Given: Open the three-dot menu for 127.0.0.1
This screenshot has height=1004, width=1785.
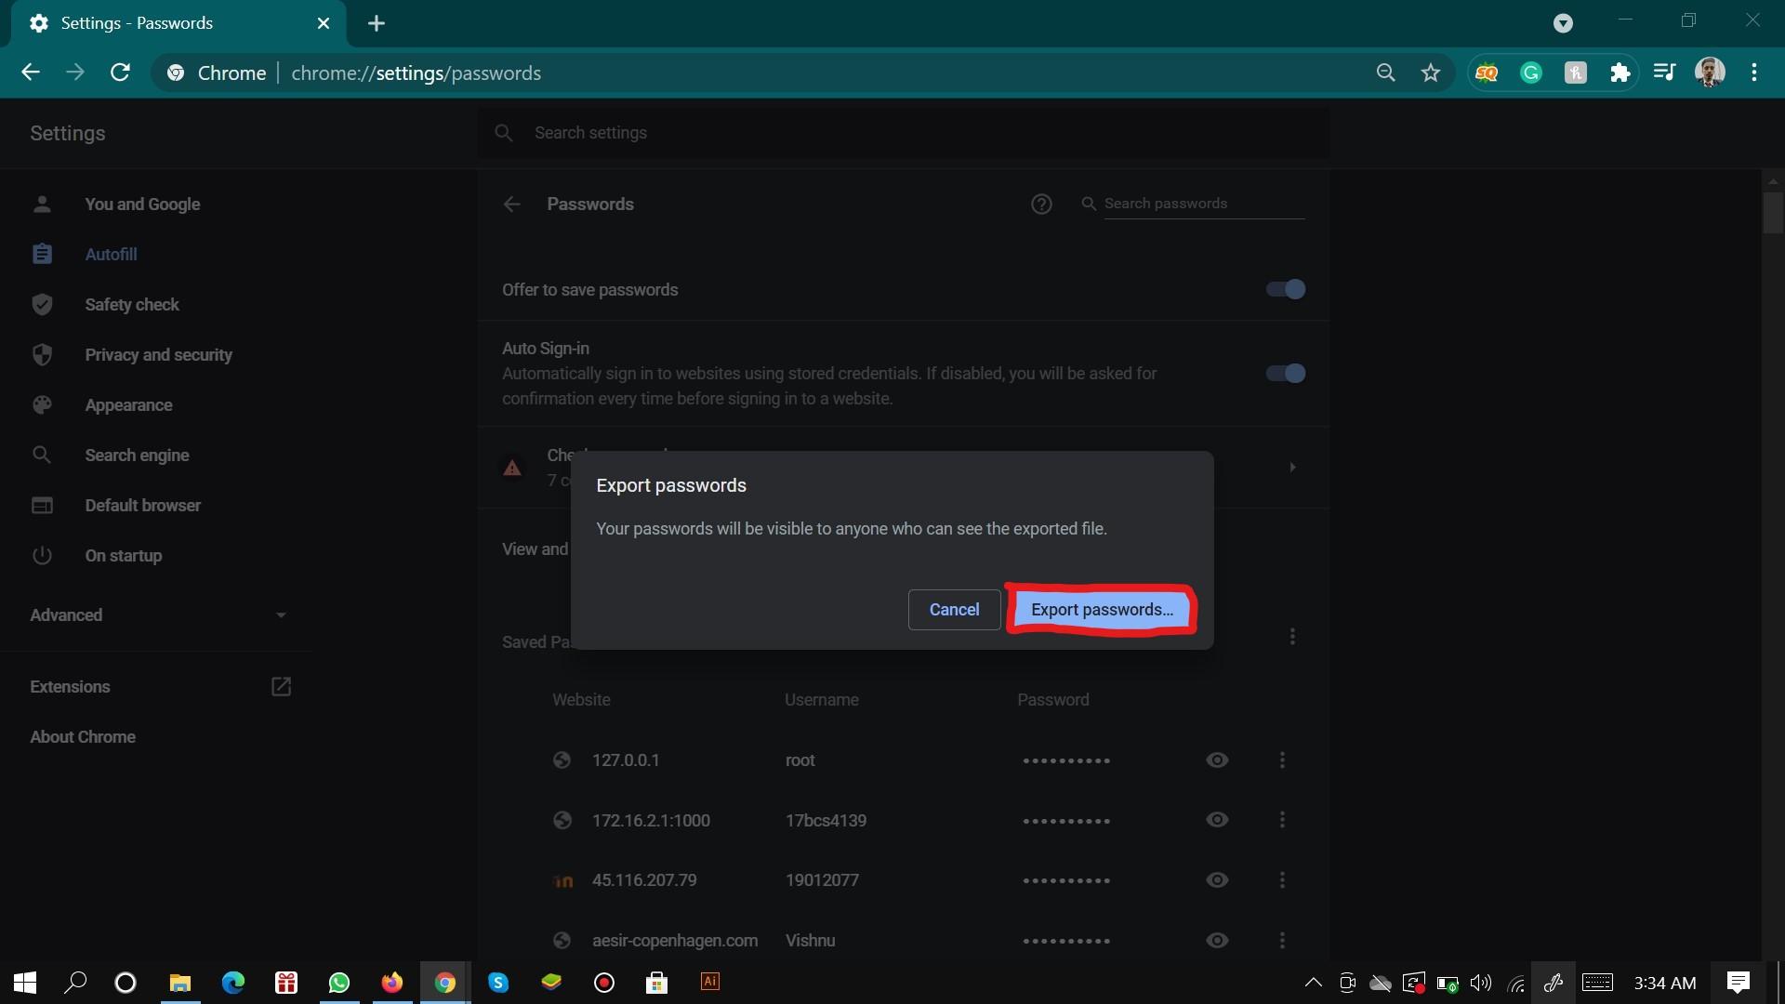Looking at the screenshot, I should (x=1280, y=760).
